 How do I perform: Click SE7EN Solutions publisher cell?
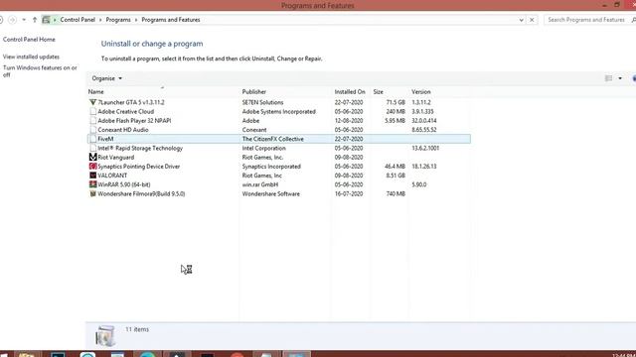tap(262, 102)
